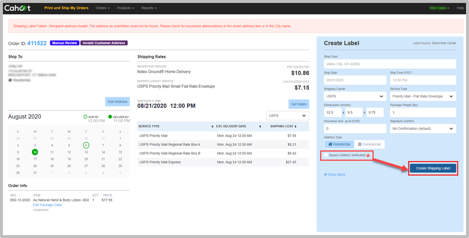Click sort arrows on Est. Delivery Date column
Screen dimensions: 469x238
260,126
